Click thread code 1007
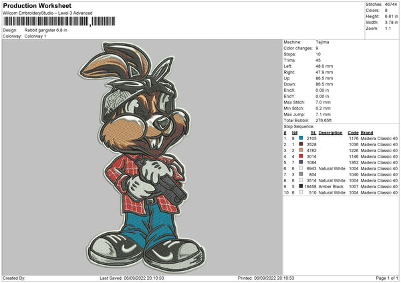 (x=354, y=186)
